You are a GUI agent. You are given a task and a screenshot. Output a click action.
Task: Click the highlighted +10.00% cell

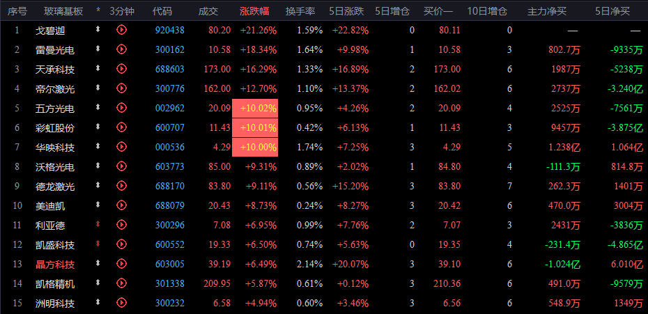tap(255, 148)
